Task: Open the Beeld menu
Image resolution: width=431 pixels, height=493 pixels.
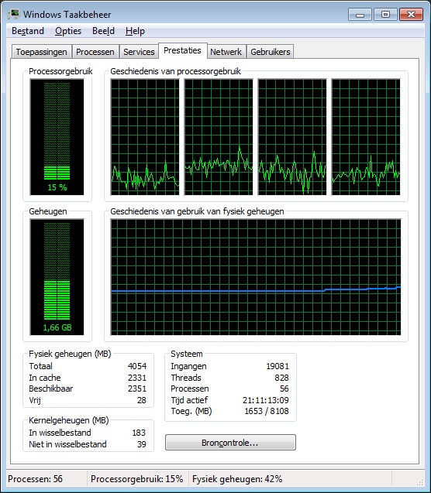Action: (x=103, y=31)
